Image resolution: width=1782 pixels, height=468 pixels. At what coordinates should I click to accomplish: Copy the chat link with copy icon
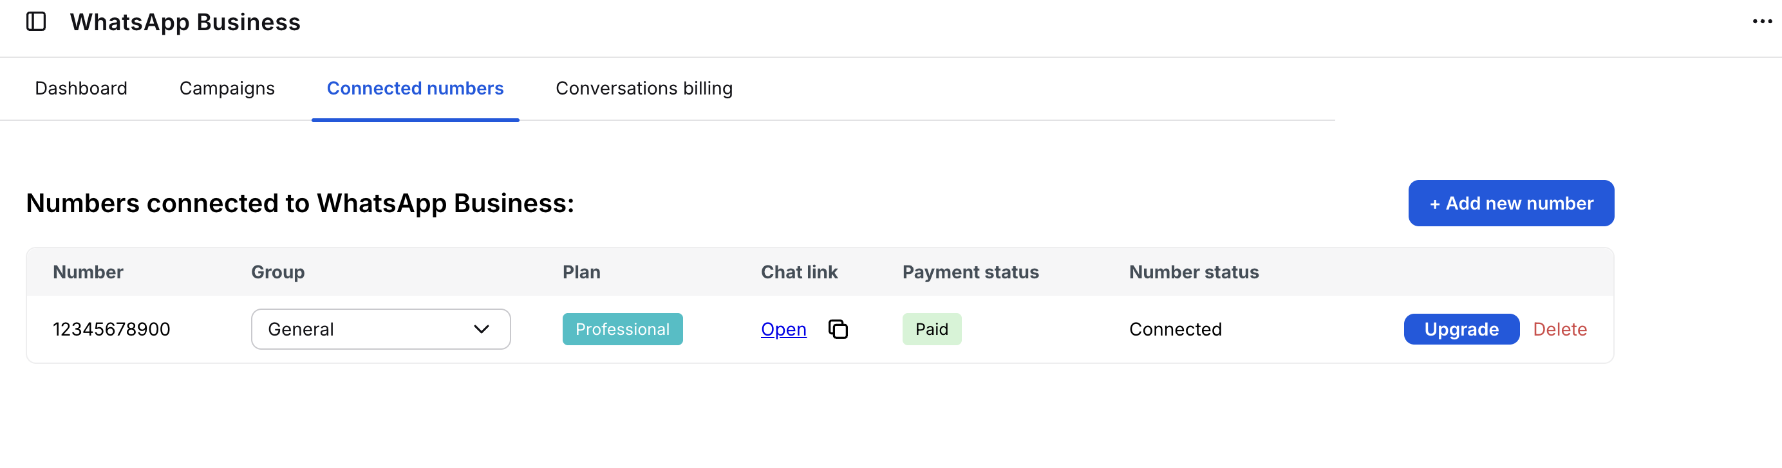838,329
